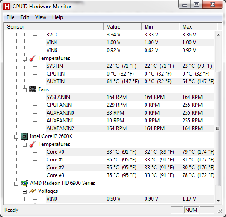Viewport: 226px width, 217px height.
Task: Click the 64 °C (147 °F) current AUXTIN value
Action: click(x=123, y=82)
